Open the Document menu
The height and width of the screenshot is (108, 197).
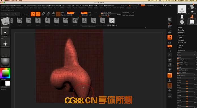(20, 8)
